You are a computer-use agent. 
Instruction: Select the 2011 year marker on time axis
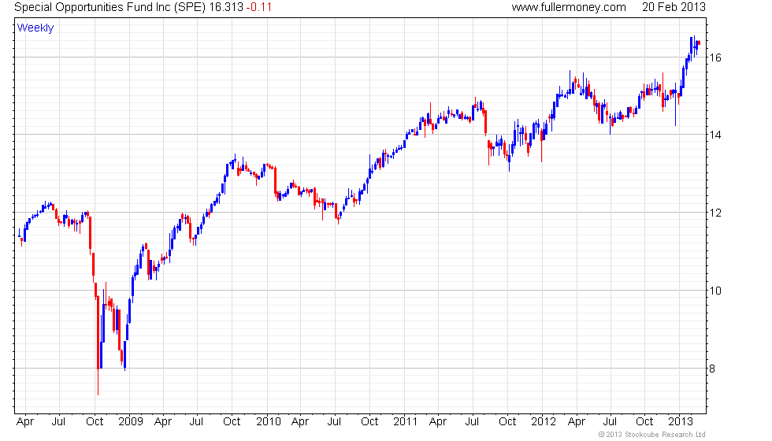tap(404, 421)
